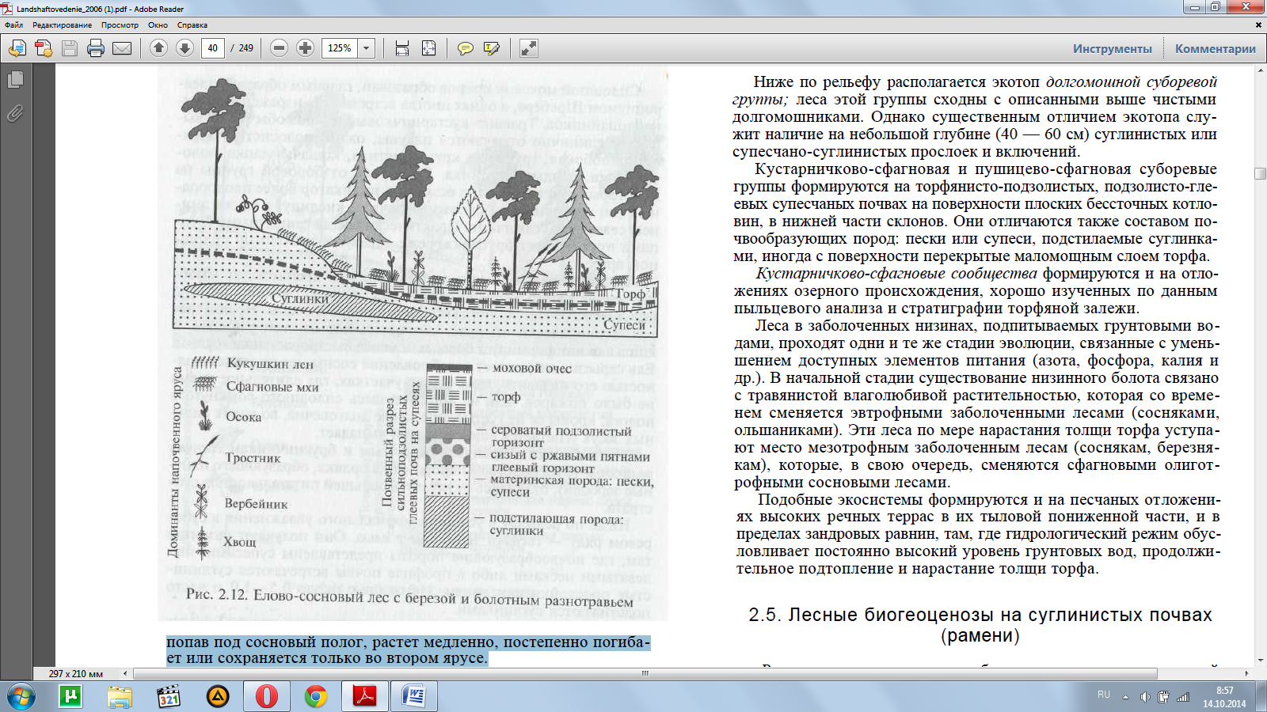
Task: Click the horizontal scrollbar left arrow
Action: [x=126, y=674]
